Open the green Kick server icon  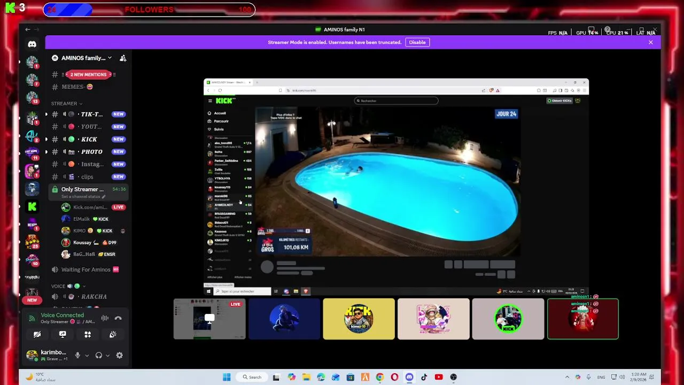pos(32,206)
